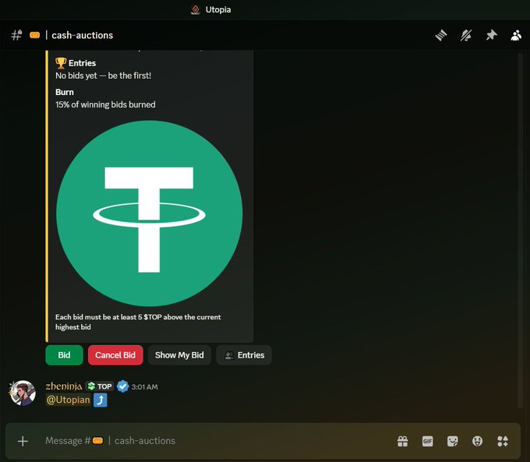The image size is (530, 462).
Task: Click the Burn heading in embed
Action: click(65, 92)
